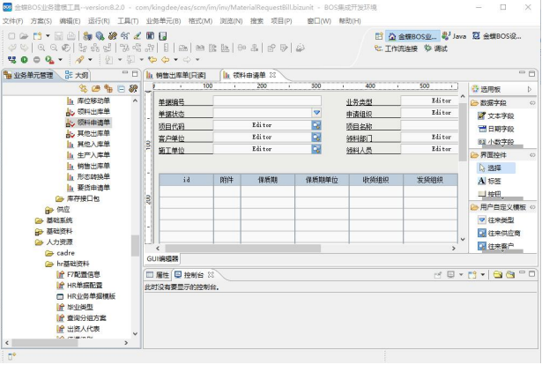Click the zoom in magnifier icon
The image size is (542, 365).
(41, 48)
